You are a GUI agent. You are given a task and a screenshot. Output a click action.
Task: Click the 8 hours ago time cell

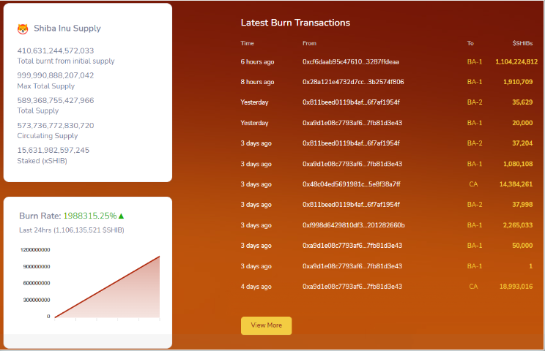tap(257, 82)
